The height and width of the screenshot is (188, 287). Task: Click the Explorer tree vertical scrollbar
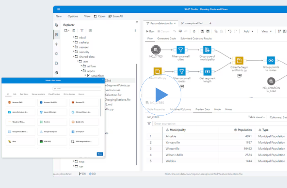137,114
